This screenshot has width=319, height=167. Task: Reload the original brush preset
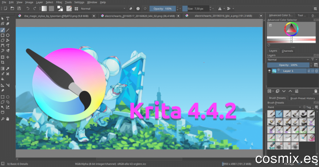pos(145,8)
